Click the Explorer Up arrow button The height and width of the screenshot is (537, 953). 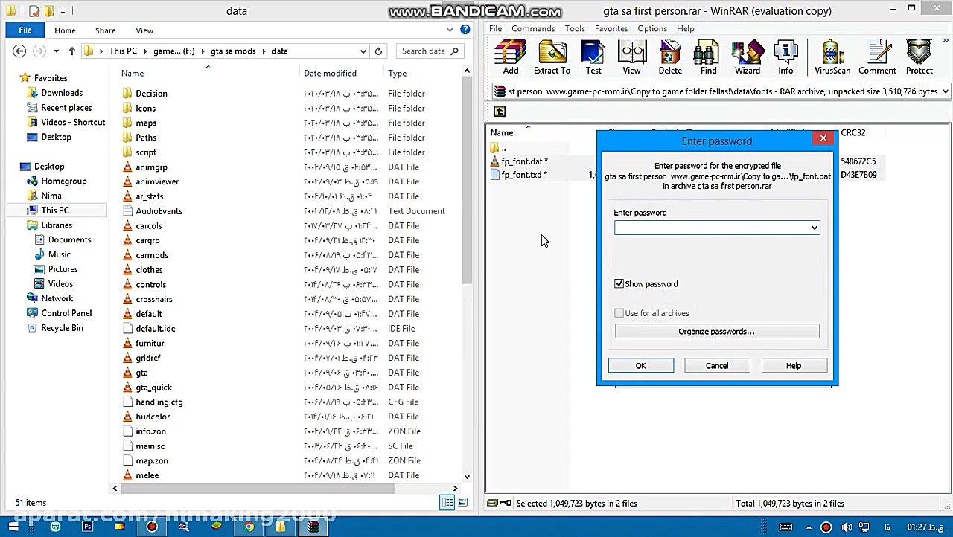tap(71, 51)
